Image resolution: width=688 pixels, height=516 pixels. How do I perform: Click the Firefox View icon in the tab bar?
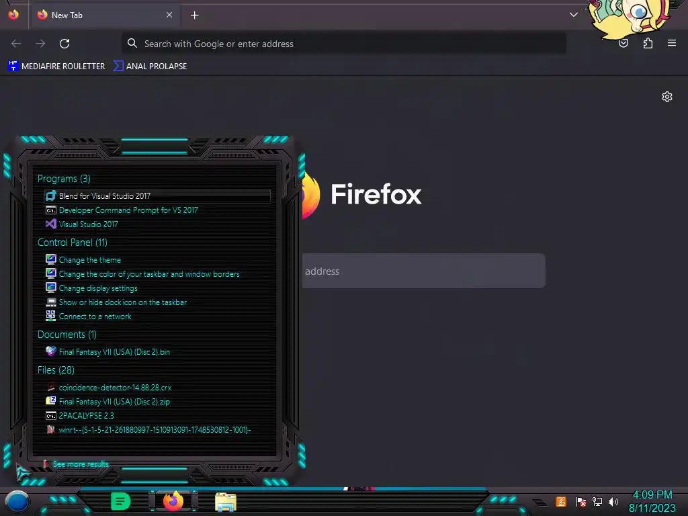tap(13, 15)
